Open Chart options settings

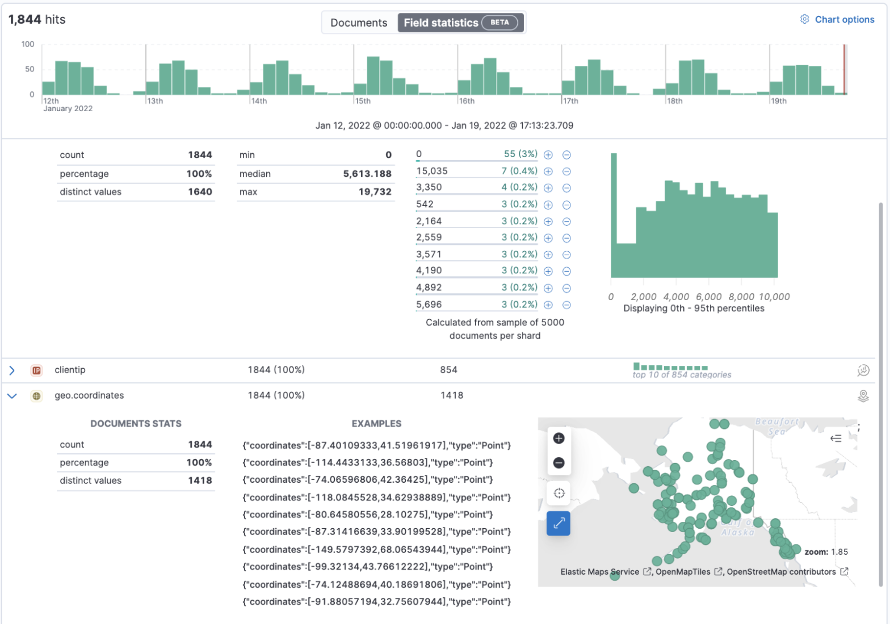[x=838, y=19]
